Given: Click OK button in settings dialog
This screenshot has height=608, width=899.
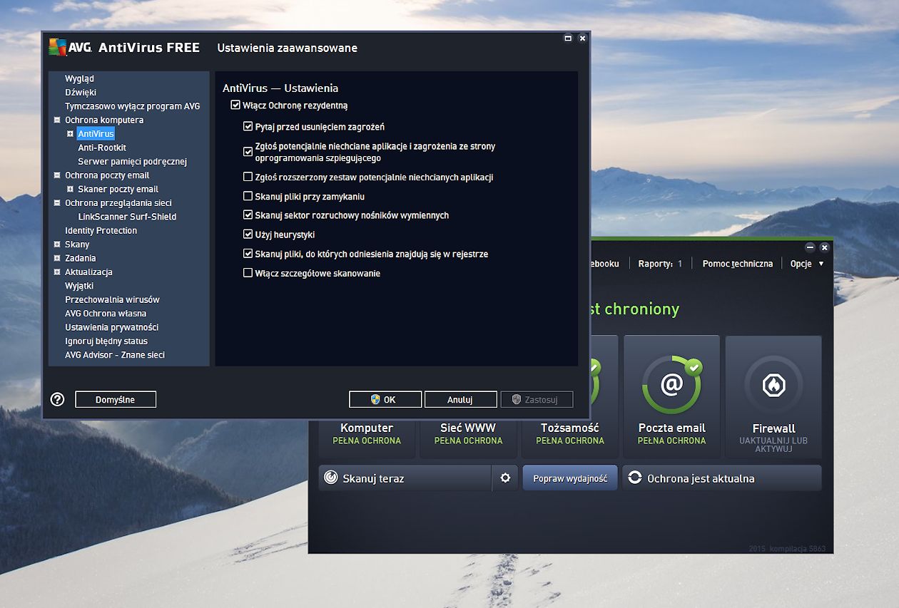Looking at the screenshot, I should click(385, 399).
